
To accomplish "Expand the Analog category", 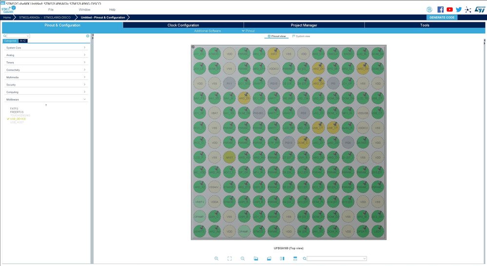I will (x=46, y=55).
